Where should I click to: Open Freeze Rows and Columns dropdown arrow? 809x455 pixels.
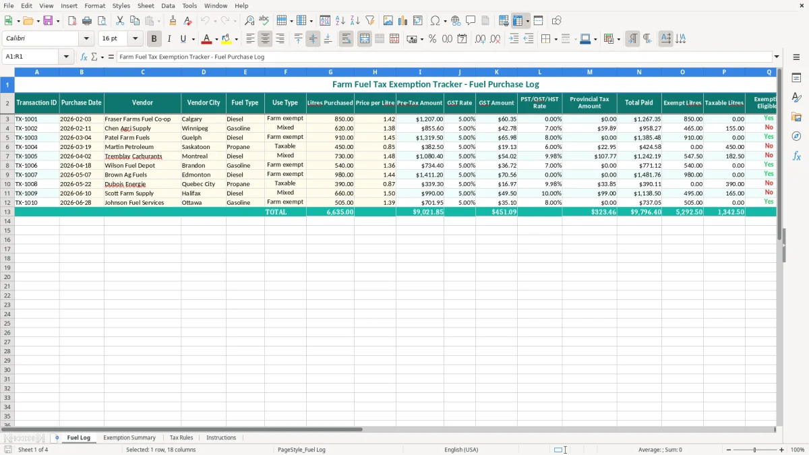click(527, 21)
